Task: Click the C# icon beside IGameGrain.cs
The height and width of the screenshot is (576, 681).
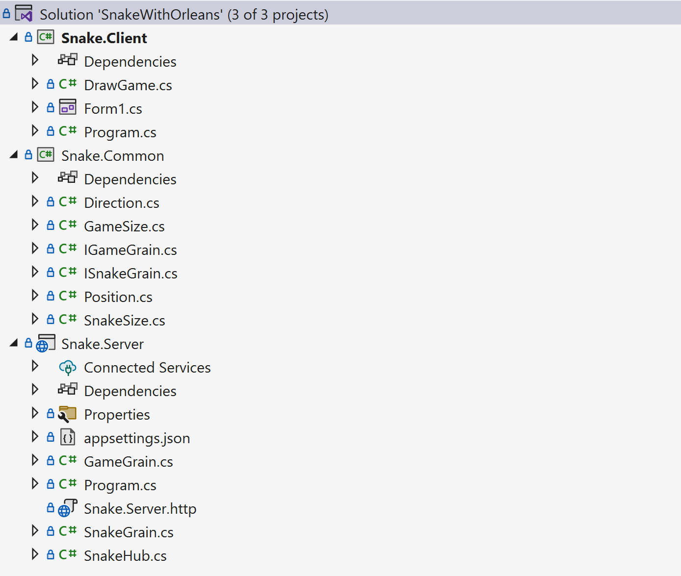Action: coord(68,249)
